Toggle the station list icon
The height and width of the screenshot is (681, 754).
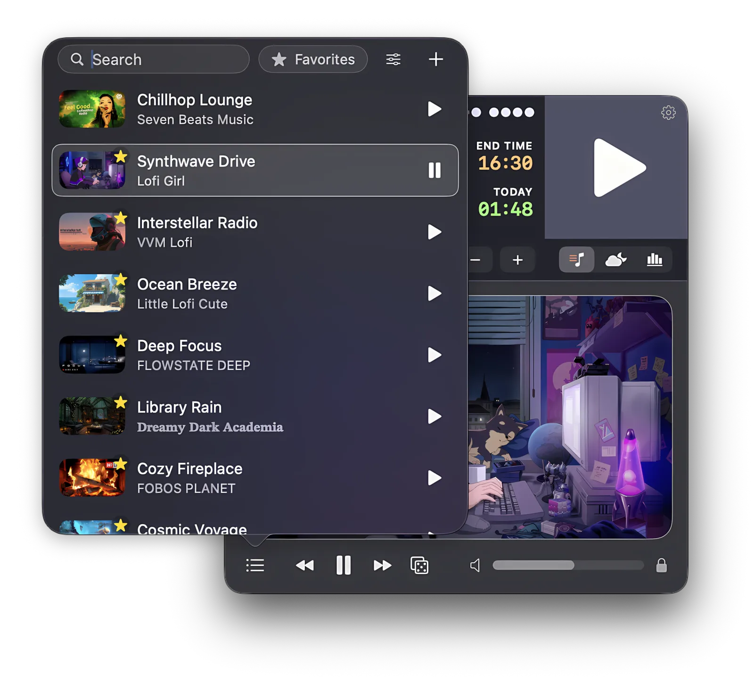click(255, 565)
